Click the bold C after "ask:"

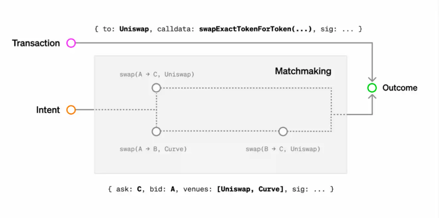pos(139,189)
